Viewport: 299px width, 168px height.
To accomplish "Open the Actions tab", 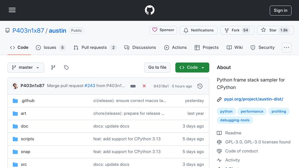I will (175, 47).
